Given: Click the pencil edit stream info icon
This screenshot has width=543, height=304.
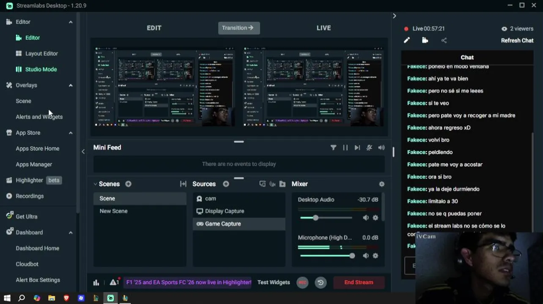Looking at the screenshot, I should click(406, 41).
